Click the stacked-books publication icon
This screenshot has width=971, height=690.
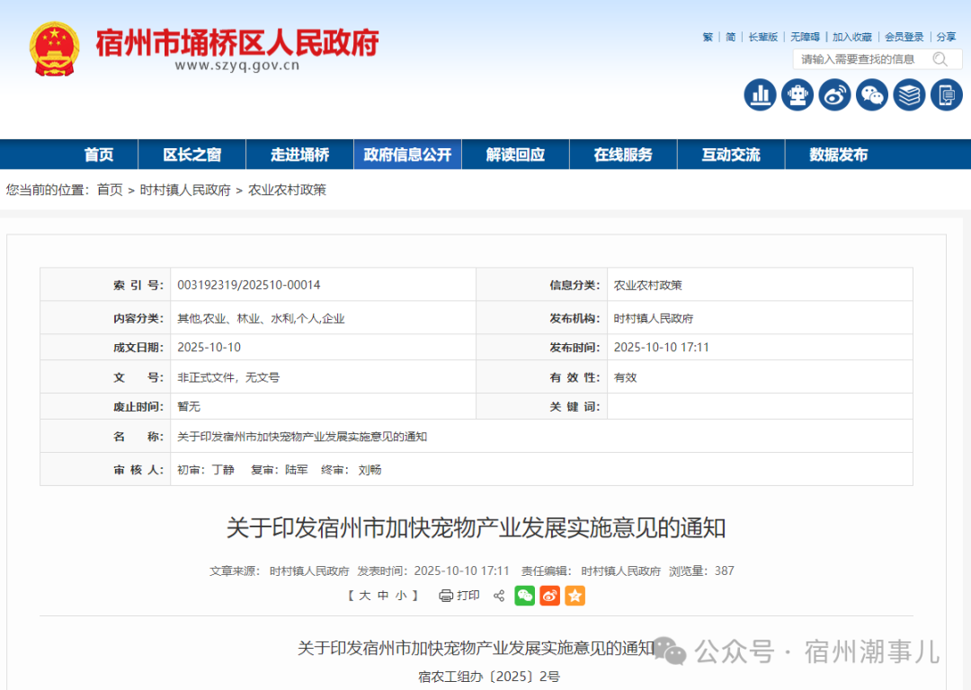pyautogui.click(x=909, y=94)
